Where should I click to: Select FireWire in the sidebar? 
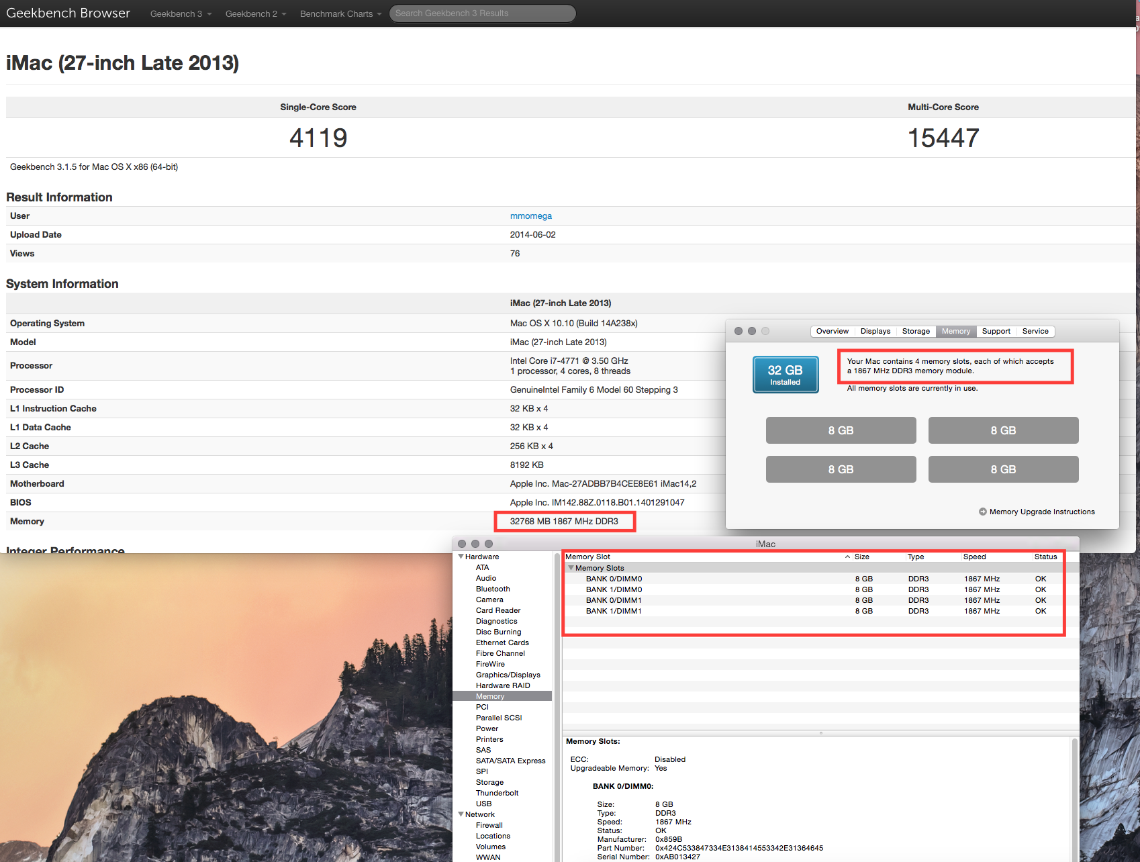(x=490, y=664)
